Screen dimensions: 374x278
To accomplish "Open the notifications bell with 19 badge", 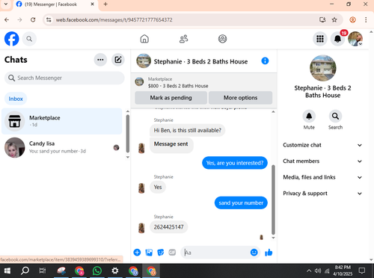I will [x=337, y=39].
